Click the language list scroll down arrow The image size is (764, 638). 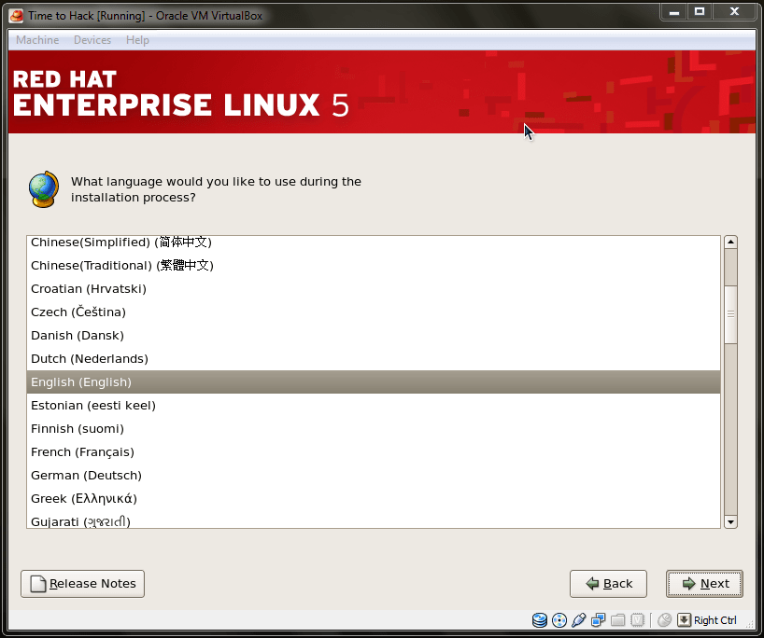730,522
